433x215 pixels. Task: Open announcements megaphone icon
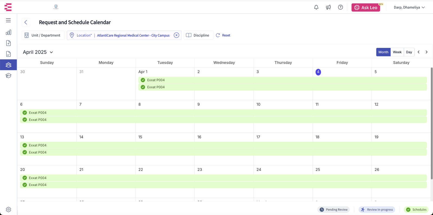(328, 7)
